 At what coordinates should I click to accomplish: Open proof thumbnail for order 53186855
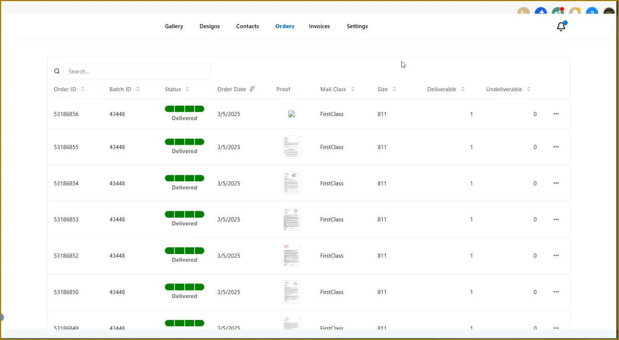tap(291, 147)
